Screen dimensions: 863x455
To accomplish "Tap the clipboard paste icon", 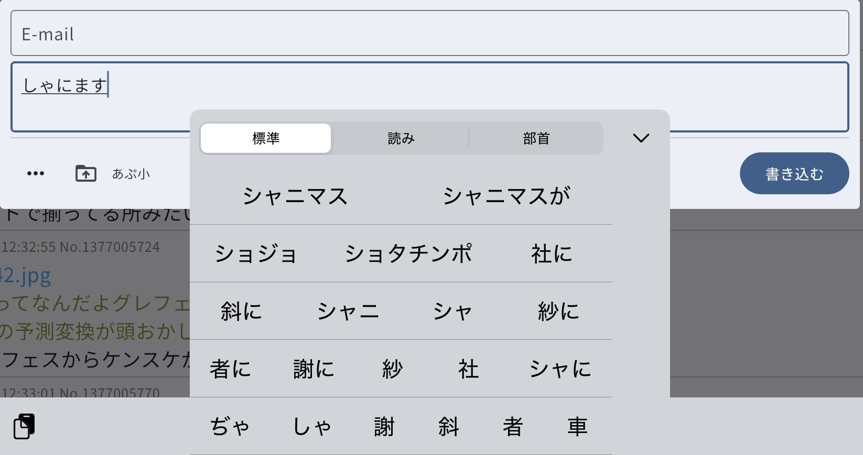I will point(24,426).
